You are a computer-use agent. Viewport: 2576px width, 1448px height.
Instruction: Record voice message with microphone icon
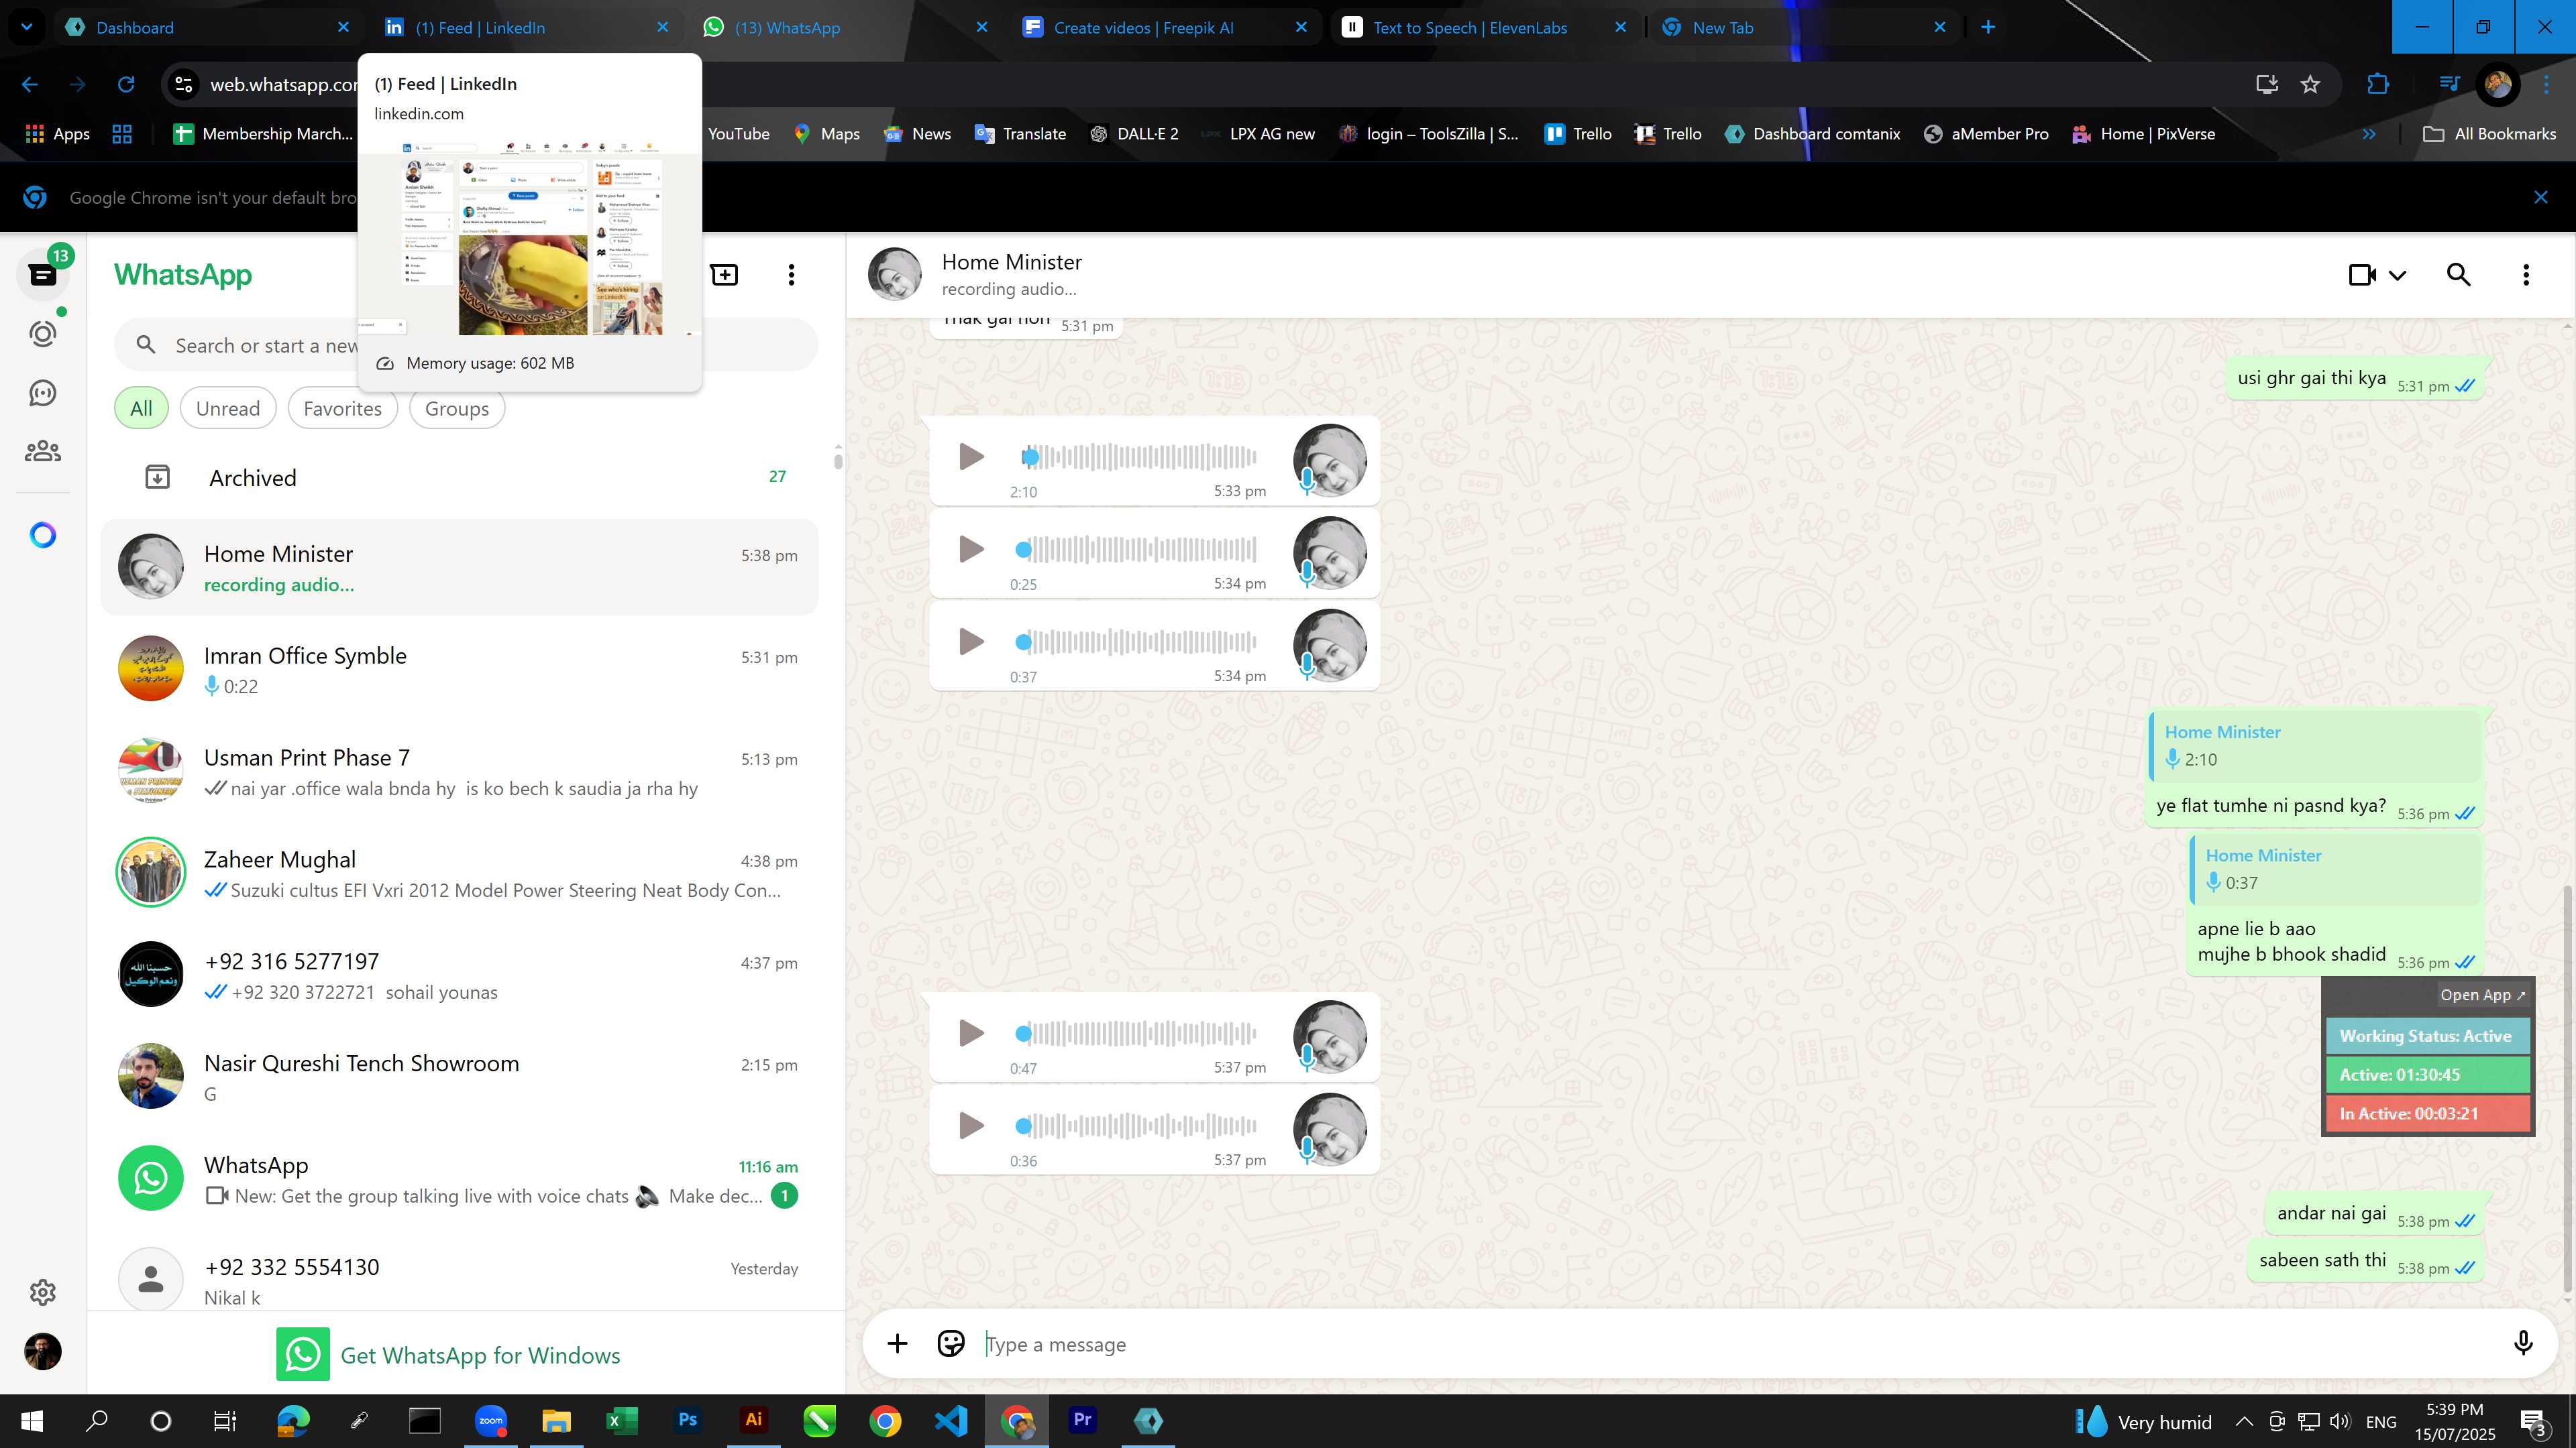tap(2523, 1344)
